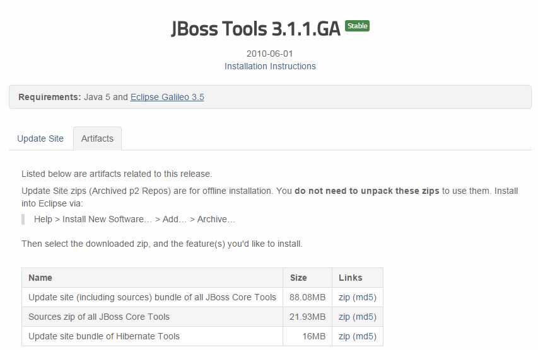Click the bold 'do not need to unpack these zips' text
538x350 pixels.
pyautogui.click(x=367, y=191)
